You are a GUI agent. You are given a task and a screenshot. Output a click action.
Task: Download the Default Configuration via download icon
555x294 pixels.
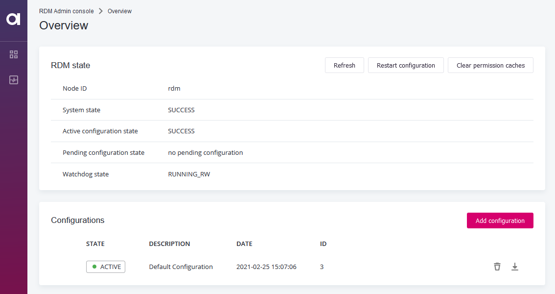coord(514,267)
